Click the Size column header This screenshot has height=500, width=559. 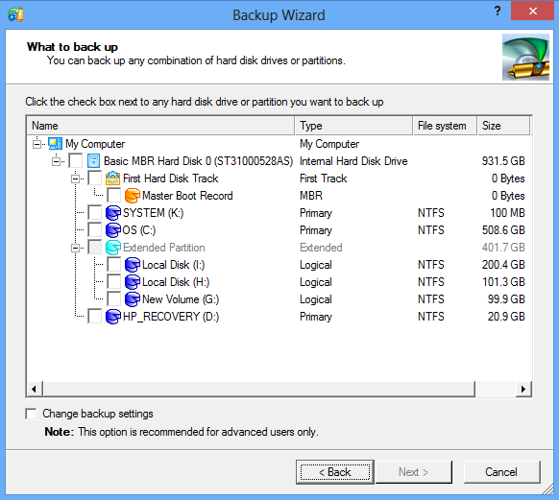coord(503,126)
